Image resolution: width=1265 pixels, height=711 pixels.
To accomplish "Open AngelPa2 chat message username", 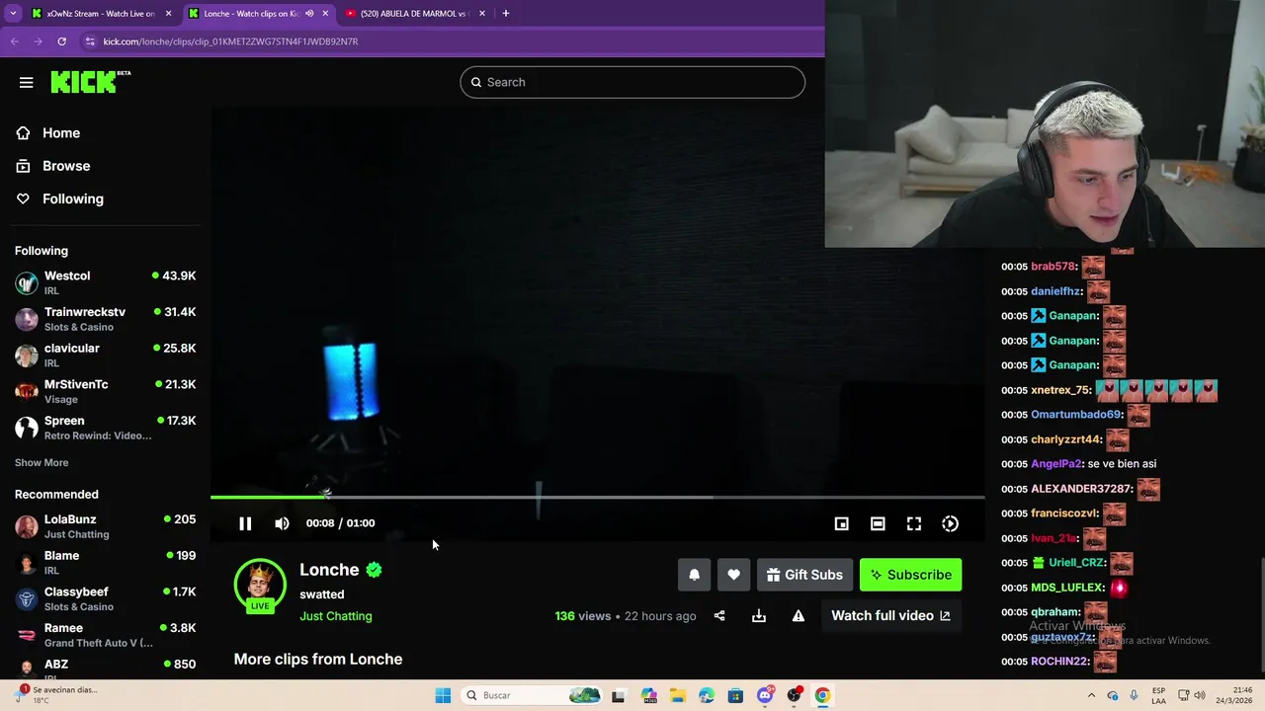I will pyautogui.click(x=1056, y=464).
